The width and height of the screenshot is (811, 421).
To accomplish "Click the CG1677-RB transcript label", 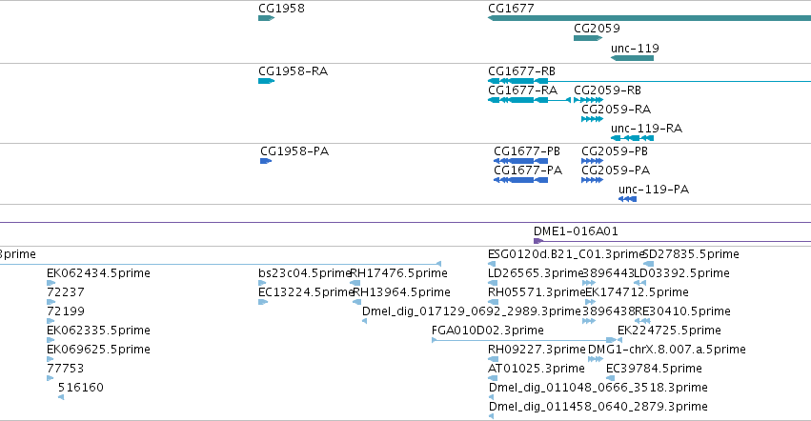I will click(522, 70).
